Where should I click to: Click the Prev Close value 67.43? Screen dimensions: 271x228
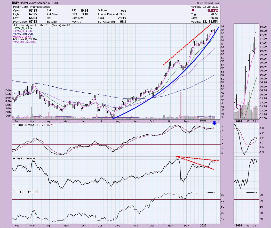pos(33,22)
